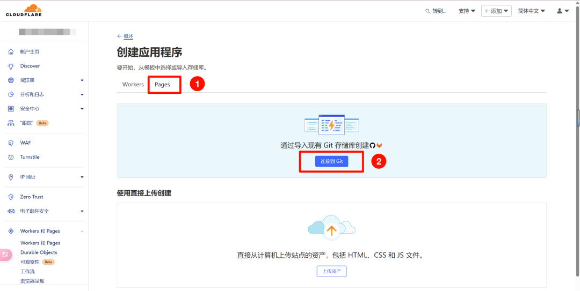Click the GitHub logo icon
Image resolution: width=580 pixels, height=291 pixels.
[x=373, y=146]
